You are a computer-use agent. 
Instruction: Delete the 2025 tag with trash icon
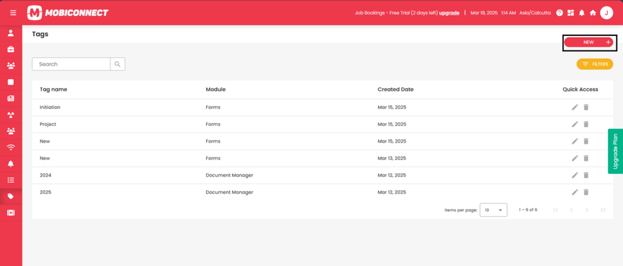[x=586, y=192]
